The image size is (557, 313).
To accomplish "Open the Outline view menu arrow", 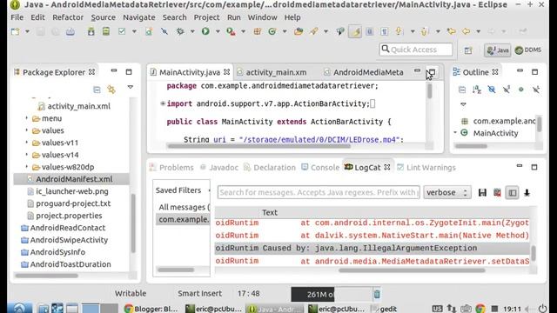I will click(x=463, y=104).
